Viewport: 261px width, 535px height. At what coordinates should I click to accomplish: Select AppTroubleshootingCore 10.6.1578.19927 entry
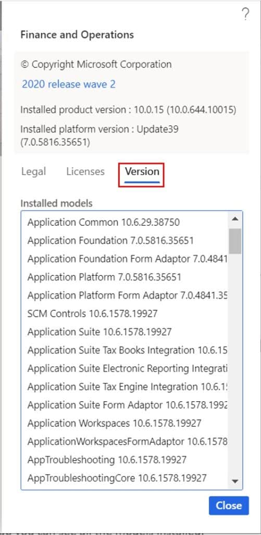pos(125,478)
